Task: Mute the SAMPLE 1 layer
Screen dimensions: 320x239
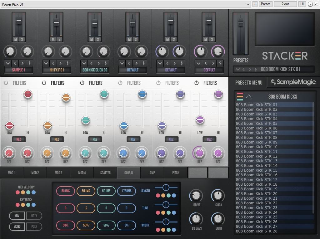Action: pyautogui.click(x=16, y=39)
